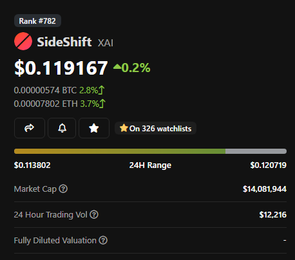Click the share arrow button

[x=30, y=128]
